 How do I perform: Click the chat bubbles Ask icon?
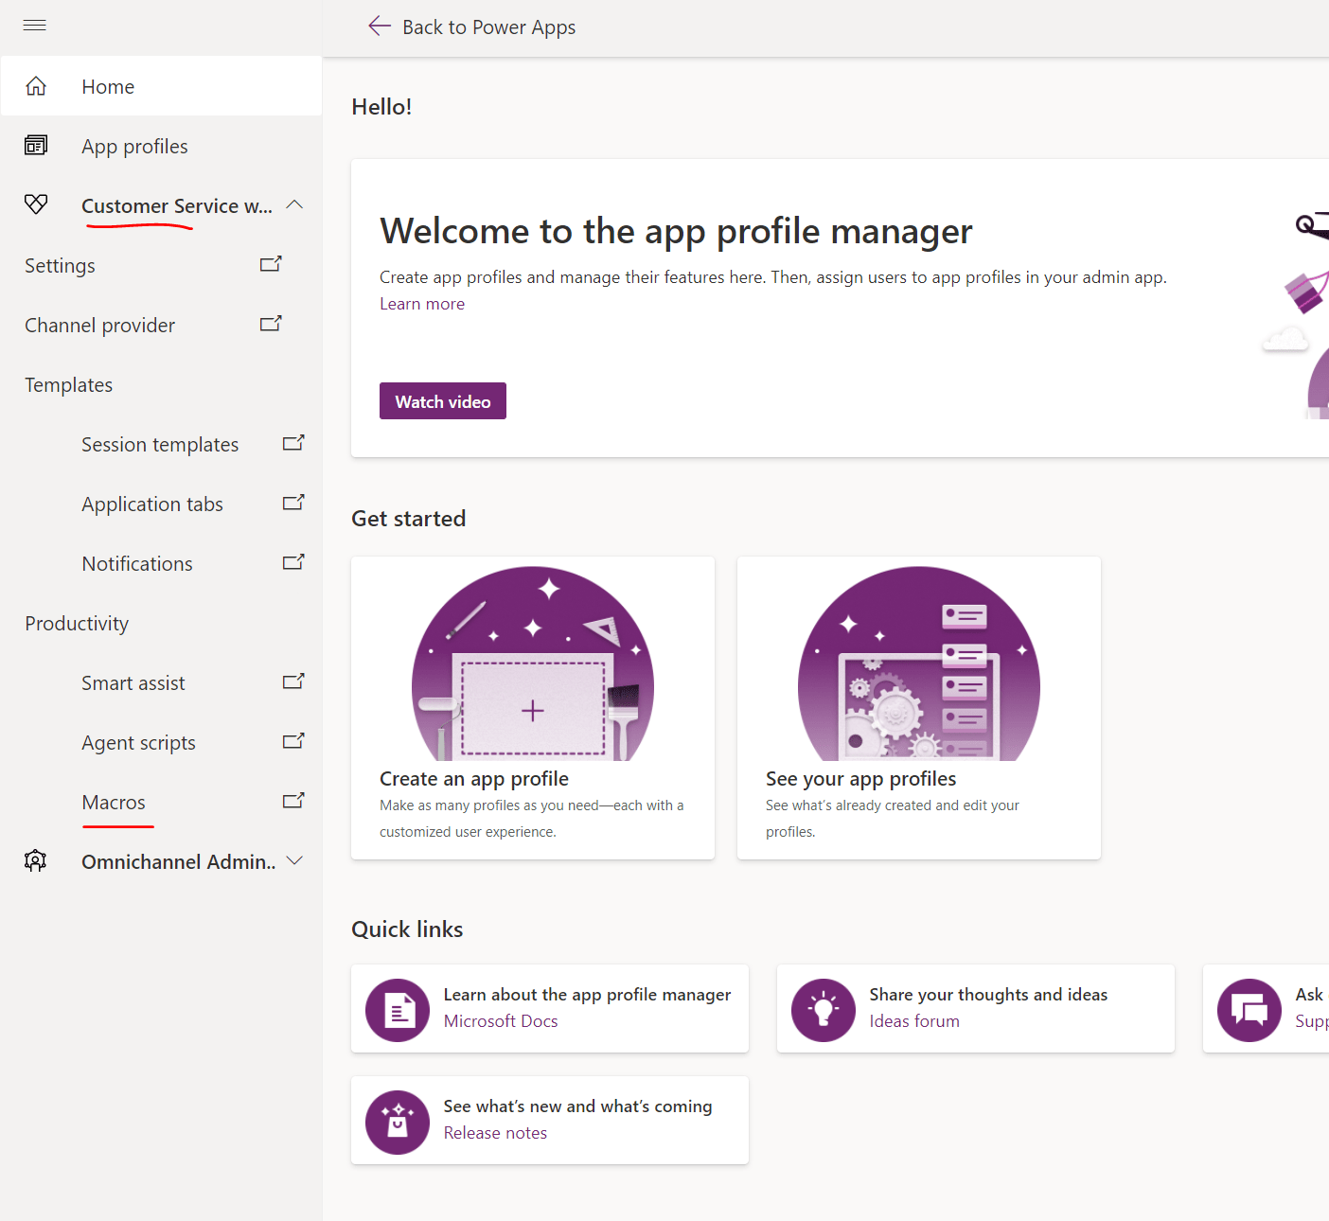point(1249,1010)
